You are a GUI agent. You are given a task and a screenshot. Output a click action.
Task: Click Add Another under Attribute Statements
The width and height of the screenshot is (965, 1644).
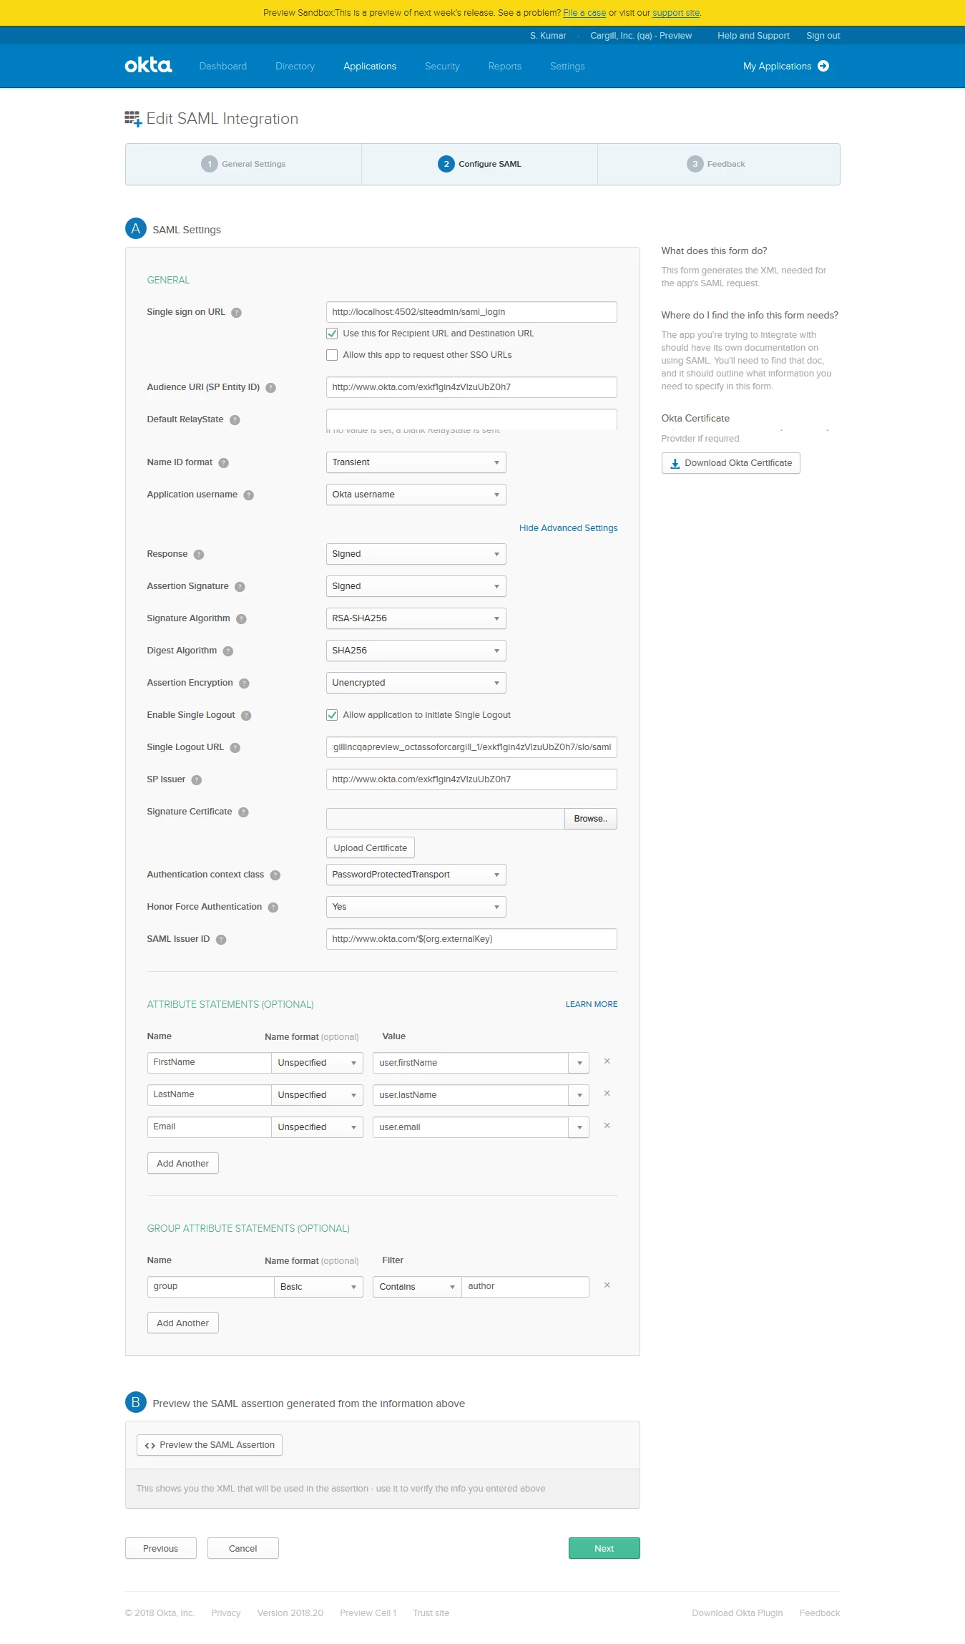pyautogui.click(x=182, y=1164)
